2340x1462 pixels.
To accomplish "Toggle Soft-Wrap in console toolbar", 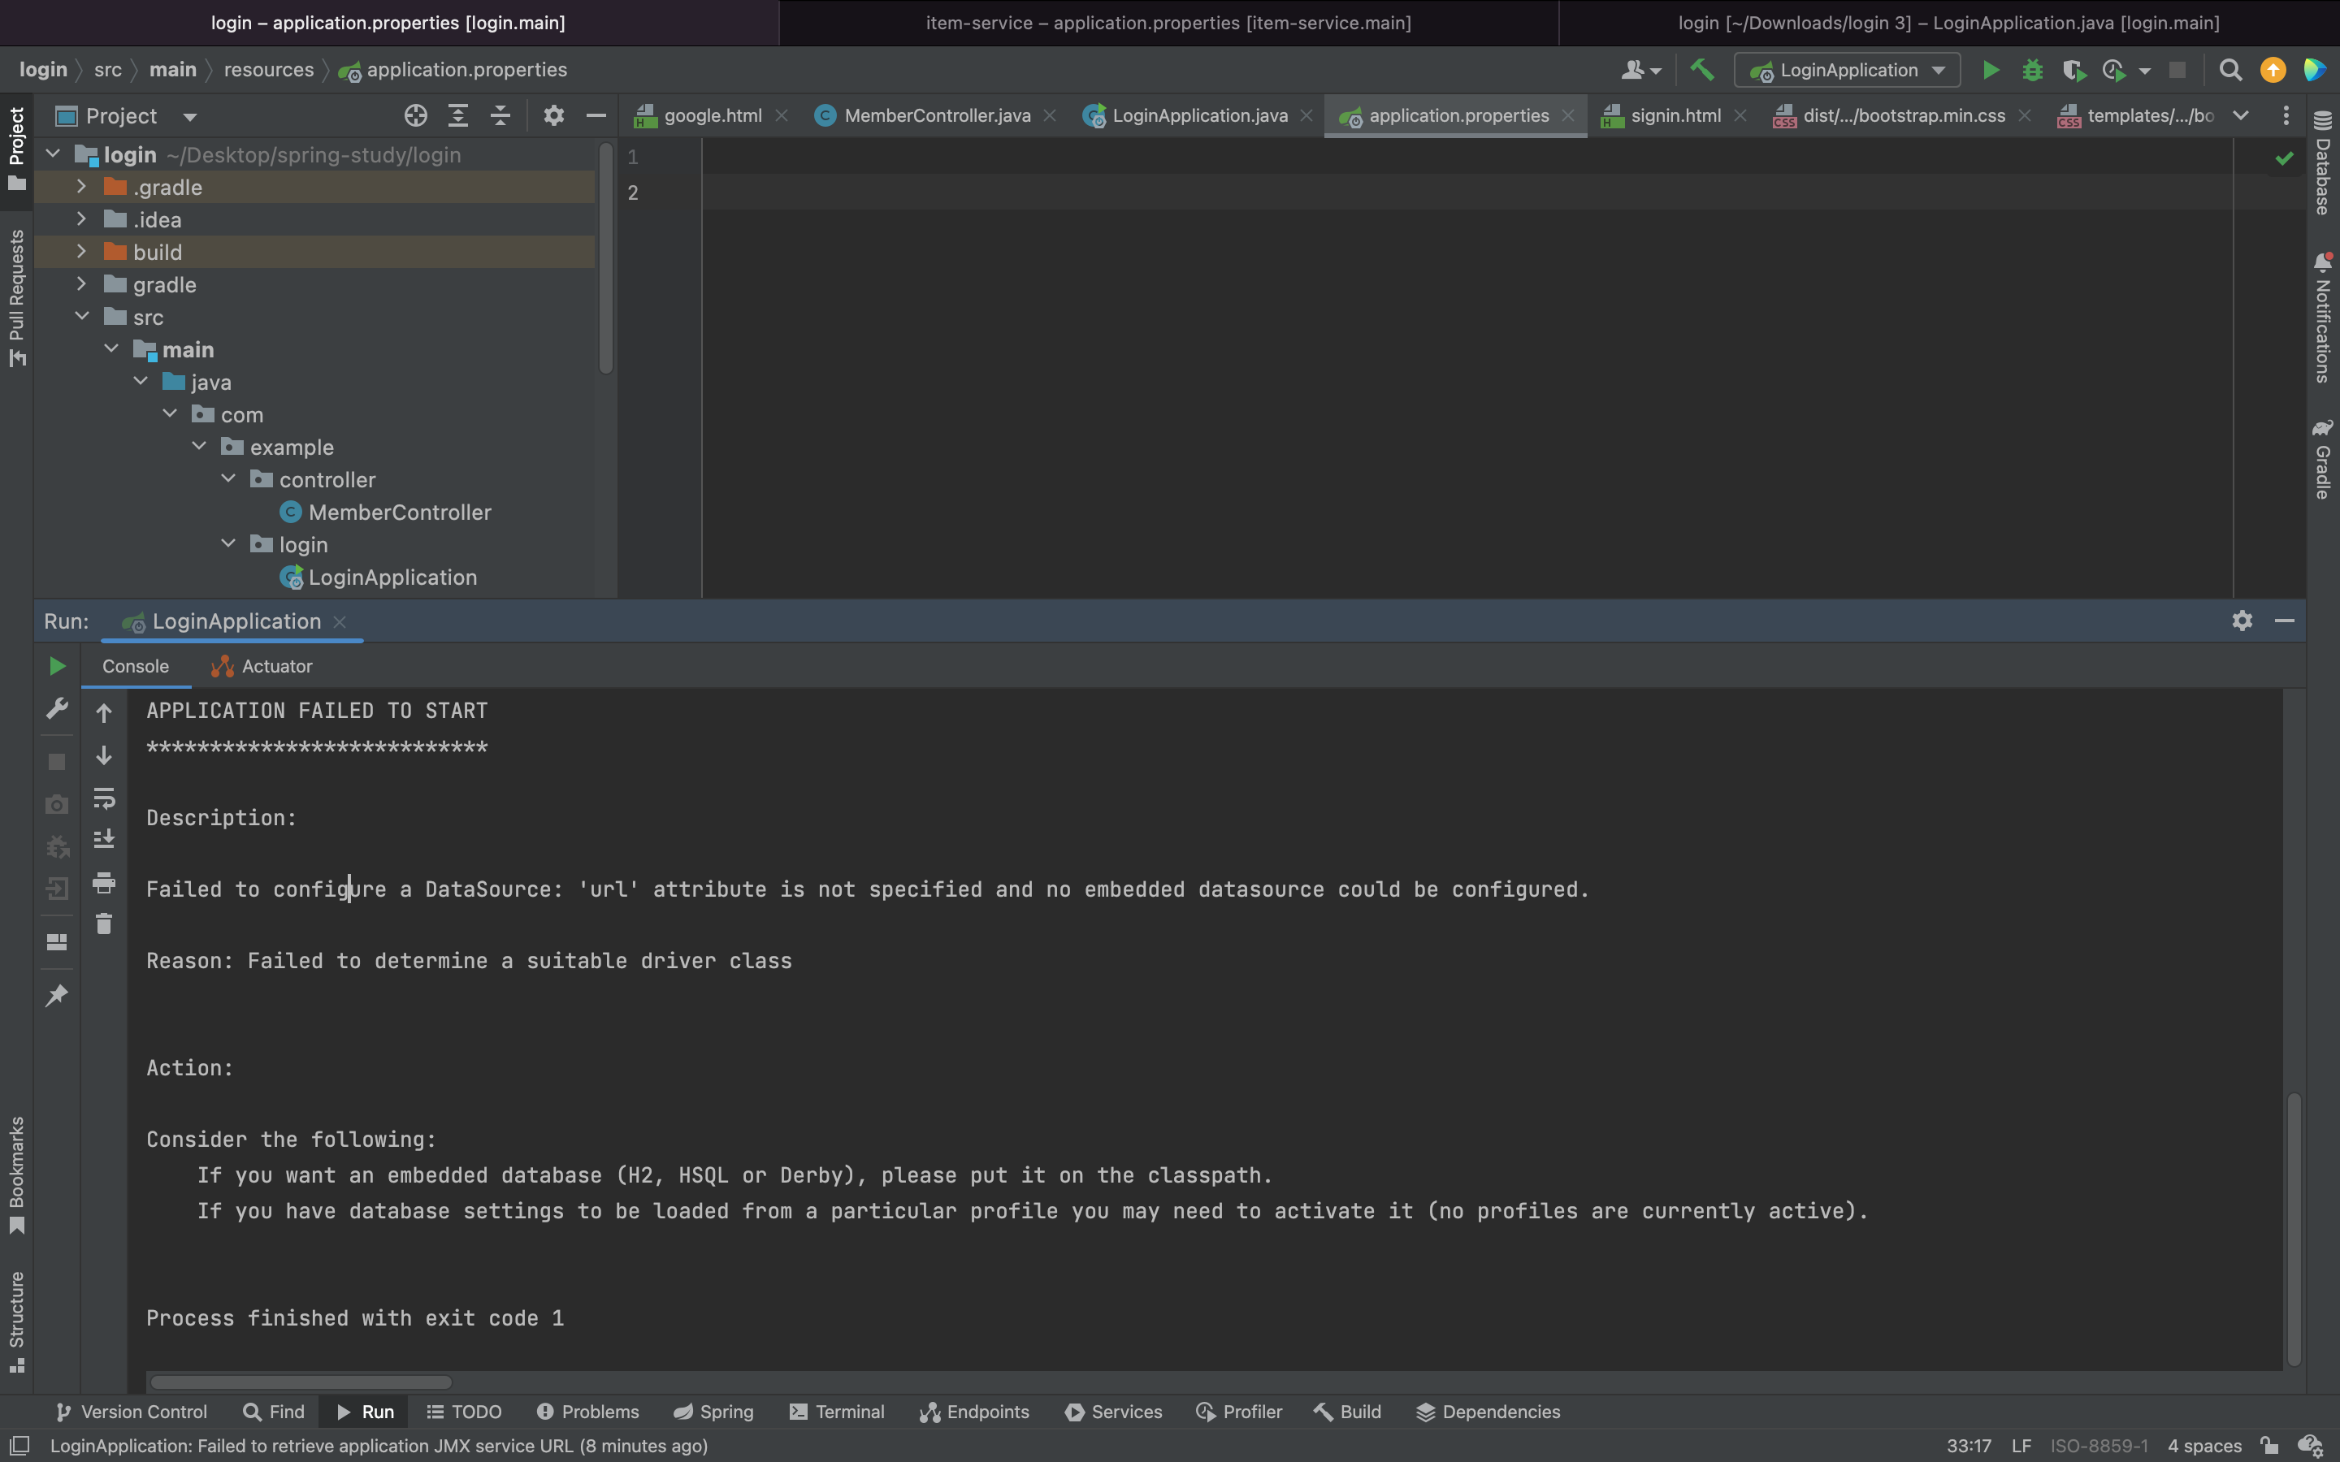I will pyautogui.click(x=103, y=798).
